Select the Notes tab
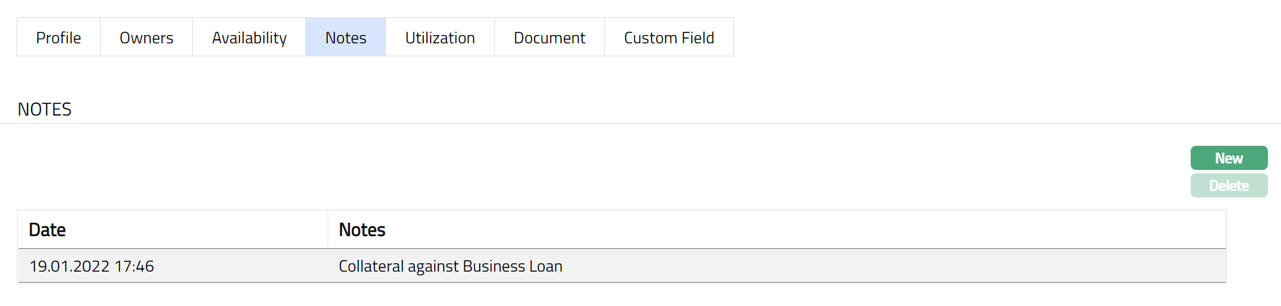The image size is (1281, 306). click(345, 38)
